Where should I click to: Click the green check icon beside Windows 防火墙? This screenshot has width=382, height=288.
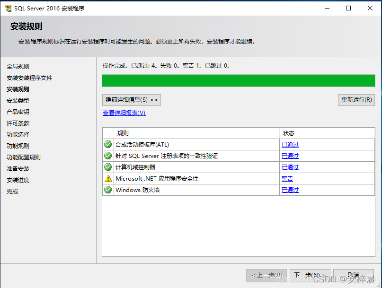[x=107, y=190]
